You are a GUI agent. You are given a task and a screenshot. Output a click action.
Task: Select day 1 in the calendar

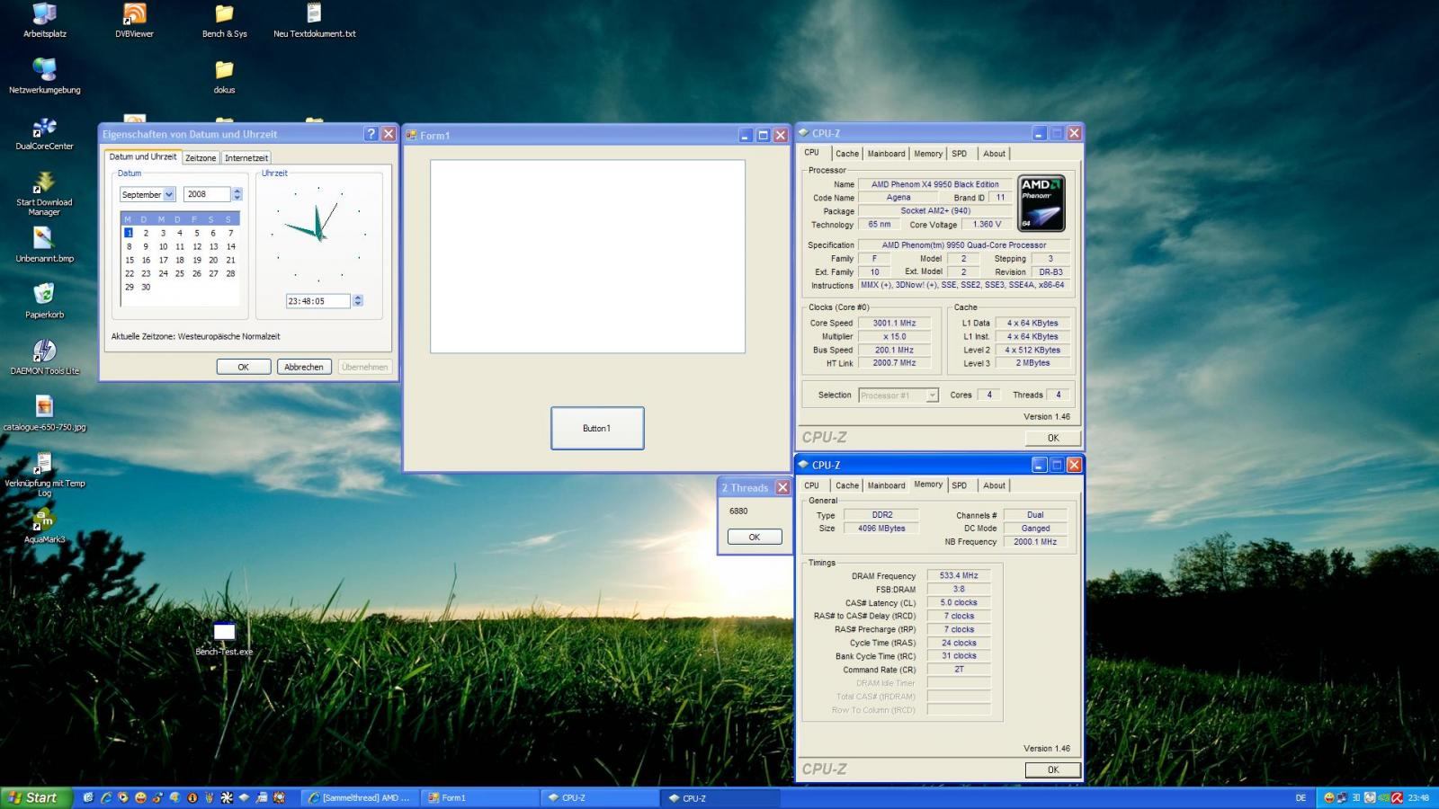pos(129,233)
